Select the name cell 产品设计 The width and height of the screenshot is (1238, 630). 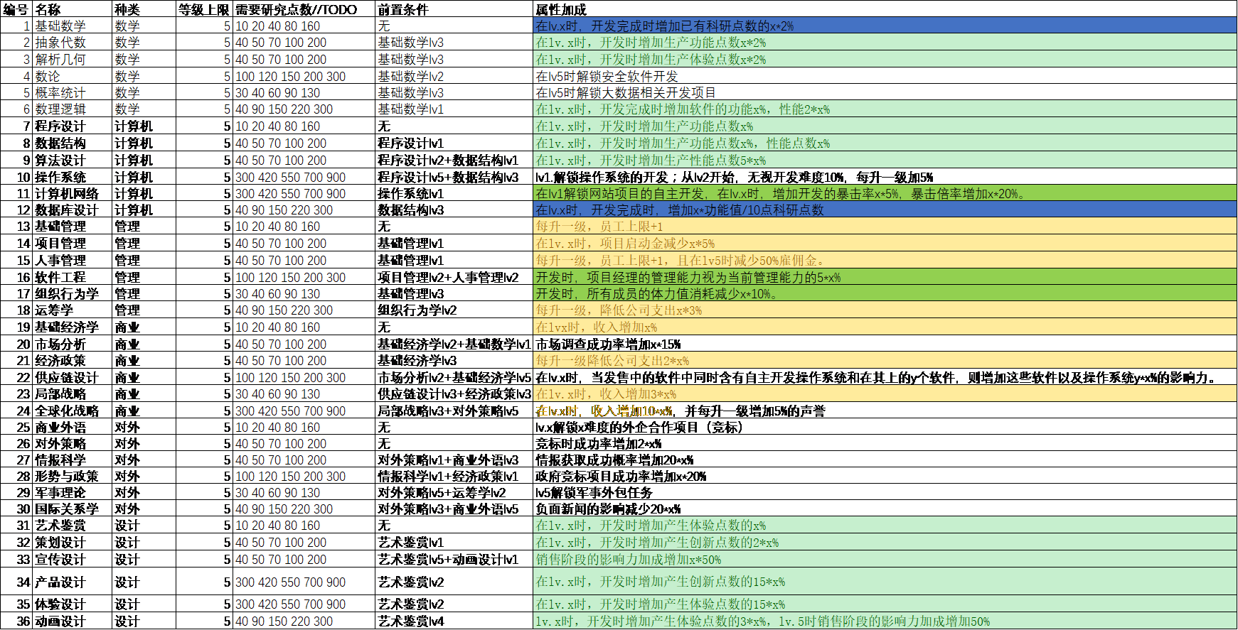point(73,582)
